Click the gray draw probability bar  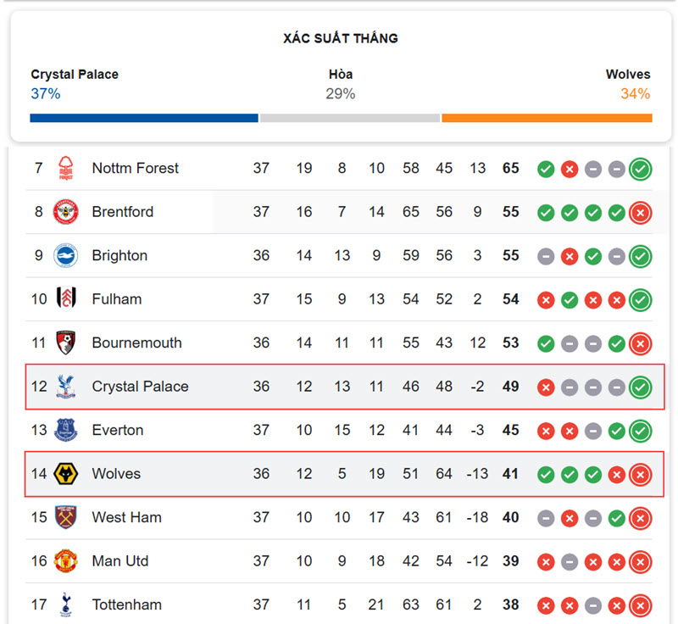click(x=350, y=118)
